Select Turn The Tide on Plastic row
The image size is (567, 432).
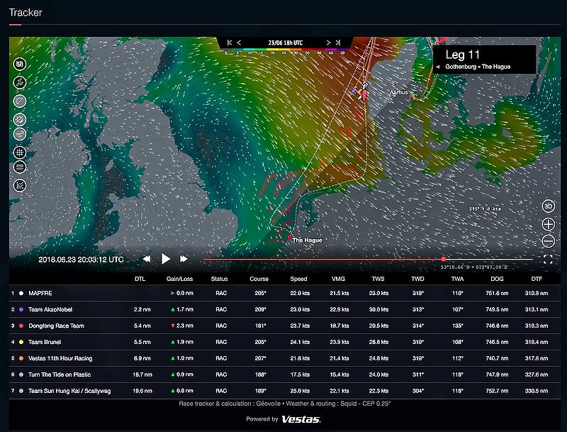click(x=285, y=375)
